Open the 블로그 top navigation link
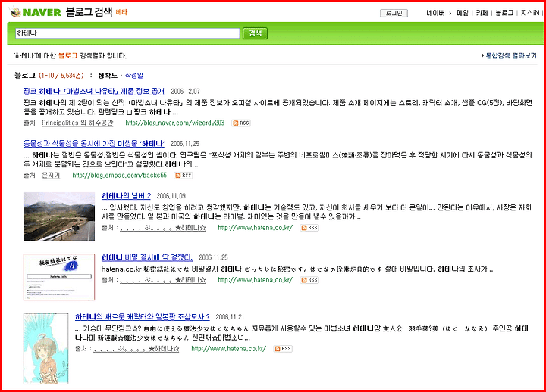This screenshot has width=546, height=392. (x=504, y=13)
